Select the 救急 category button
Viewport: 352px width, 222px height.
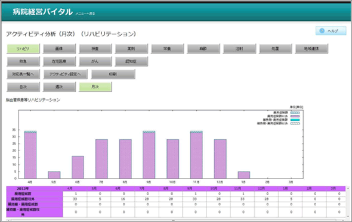pos(23,61)
